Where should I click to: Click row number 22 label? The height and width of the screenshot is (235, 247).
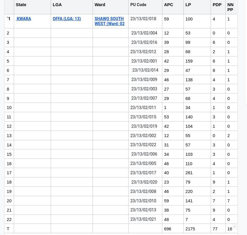(x=9, y=220)
